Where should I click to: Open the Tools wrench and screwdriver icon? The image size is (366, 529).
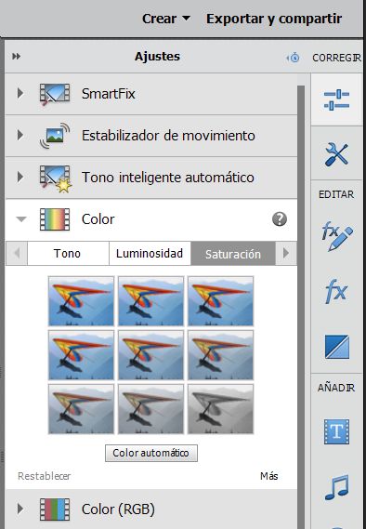click(336, 154)
